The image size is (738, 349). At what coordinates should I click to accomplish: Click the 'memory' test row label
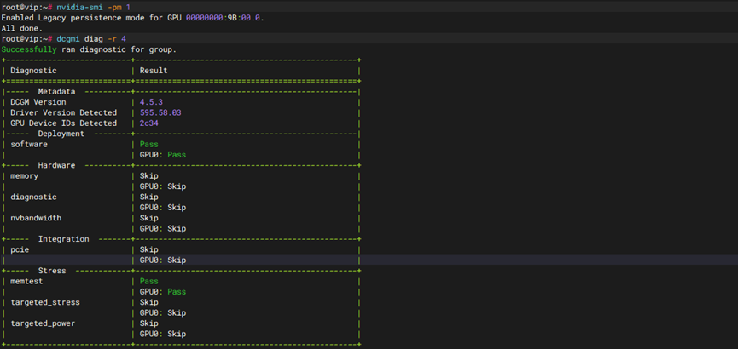[24, 175]
